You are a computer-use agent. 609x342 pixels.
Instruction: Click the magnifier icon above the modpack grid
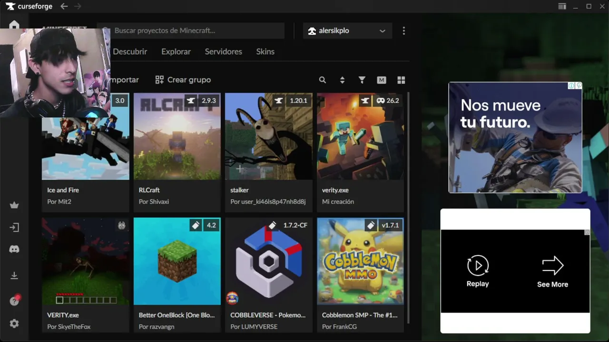(323, 80)
